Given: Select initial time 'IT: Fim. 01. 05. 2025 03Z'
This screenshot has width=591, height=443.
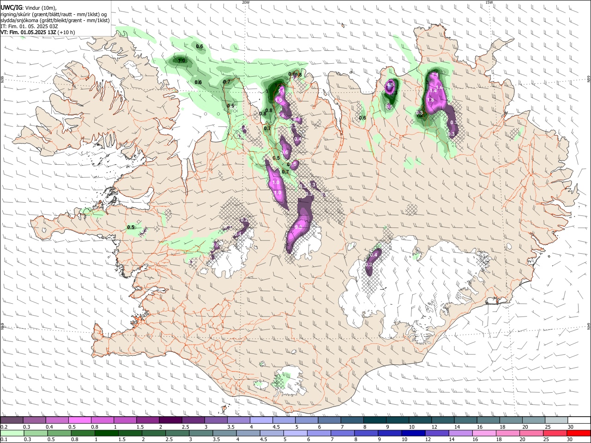Looking at the screenshot, I should [x=30, y=26].
